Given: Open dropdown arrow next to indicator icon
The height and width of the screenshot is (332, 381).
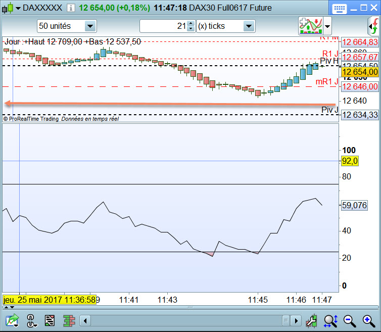Looking at the screenshot, I should pyautogui.click(x=327, y=26).
